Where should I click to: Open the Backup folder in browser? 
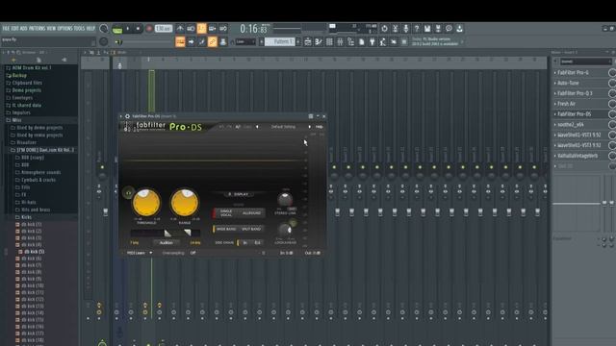[19, 75]
